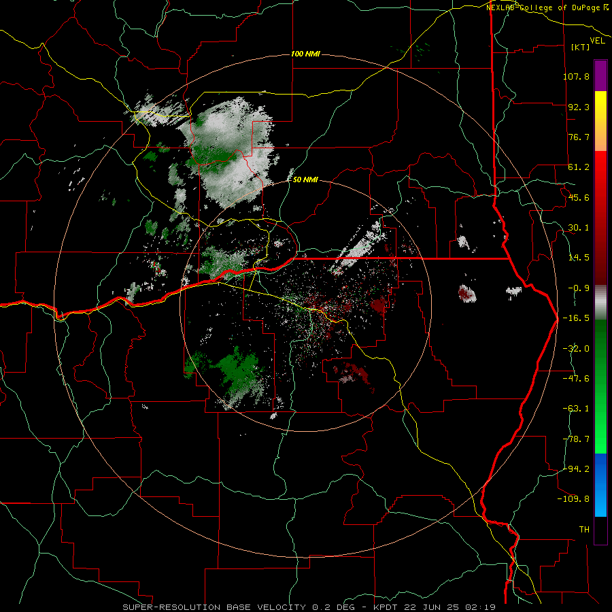
Task: Click the '[KT]' units label
Action: 581,47
